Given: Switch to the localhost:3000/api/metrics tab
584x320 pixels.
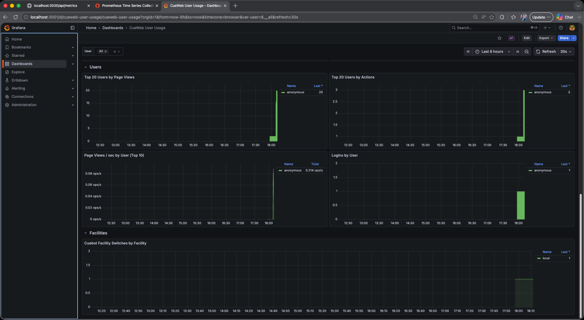Looking at the screenshot, I should point(56,6).
